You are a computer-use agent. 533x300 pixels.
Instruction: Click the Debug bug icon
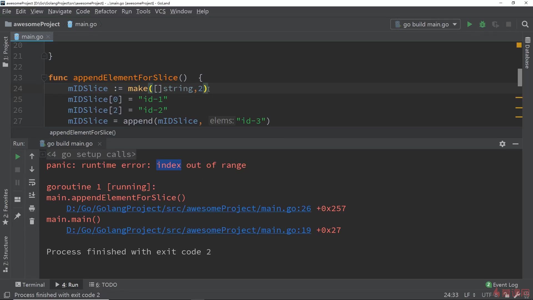(x=482, y=24)
